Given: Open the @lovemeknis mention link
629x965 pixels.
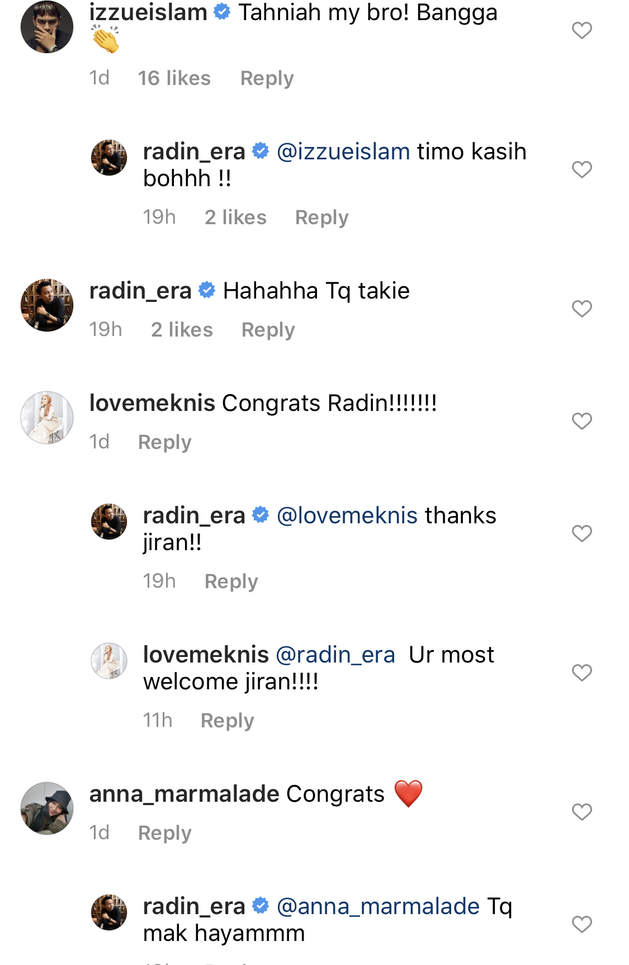Looking at the screenshot, I should click(347, 515).
